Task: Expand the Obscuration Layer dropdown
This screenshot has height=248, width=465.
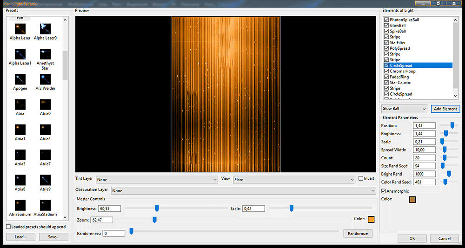Action: point(244,191)
